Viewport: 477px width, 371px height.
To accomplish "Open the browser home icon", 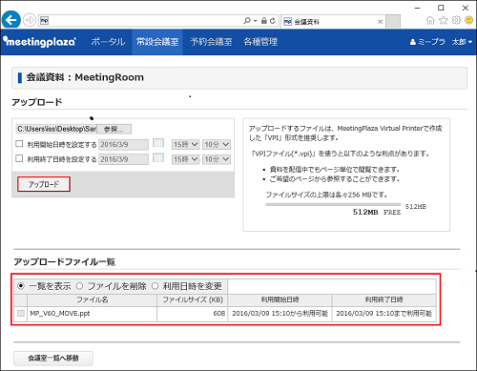I will pos(430,20).
